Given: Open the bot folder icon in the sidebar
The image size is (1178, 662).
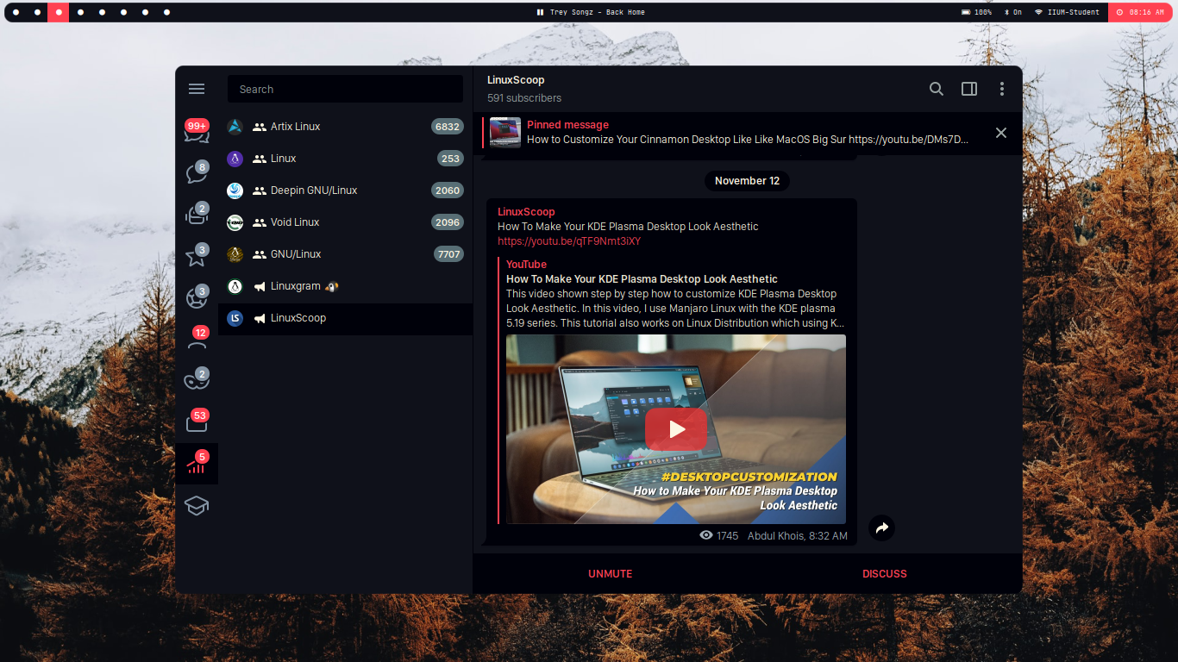Looking at the screenshot, I should 197,214.
